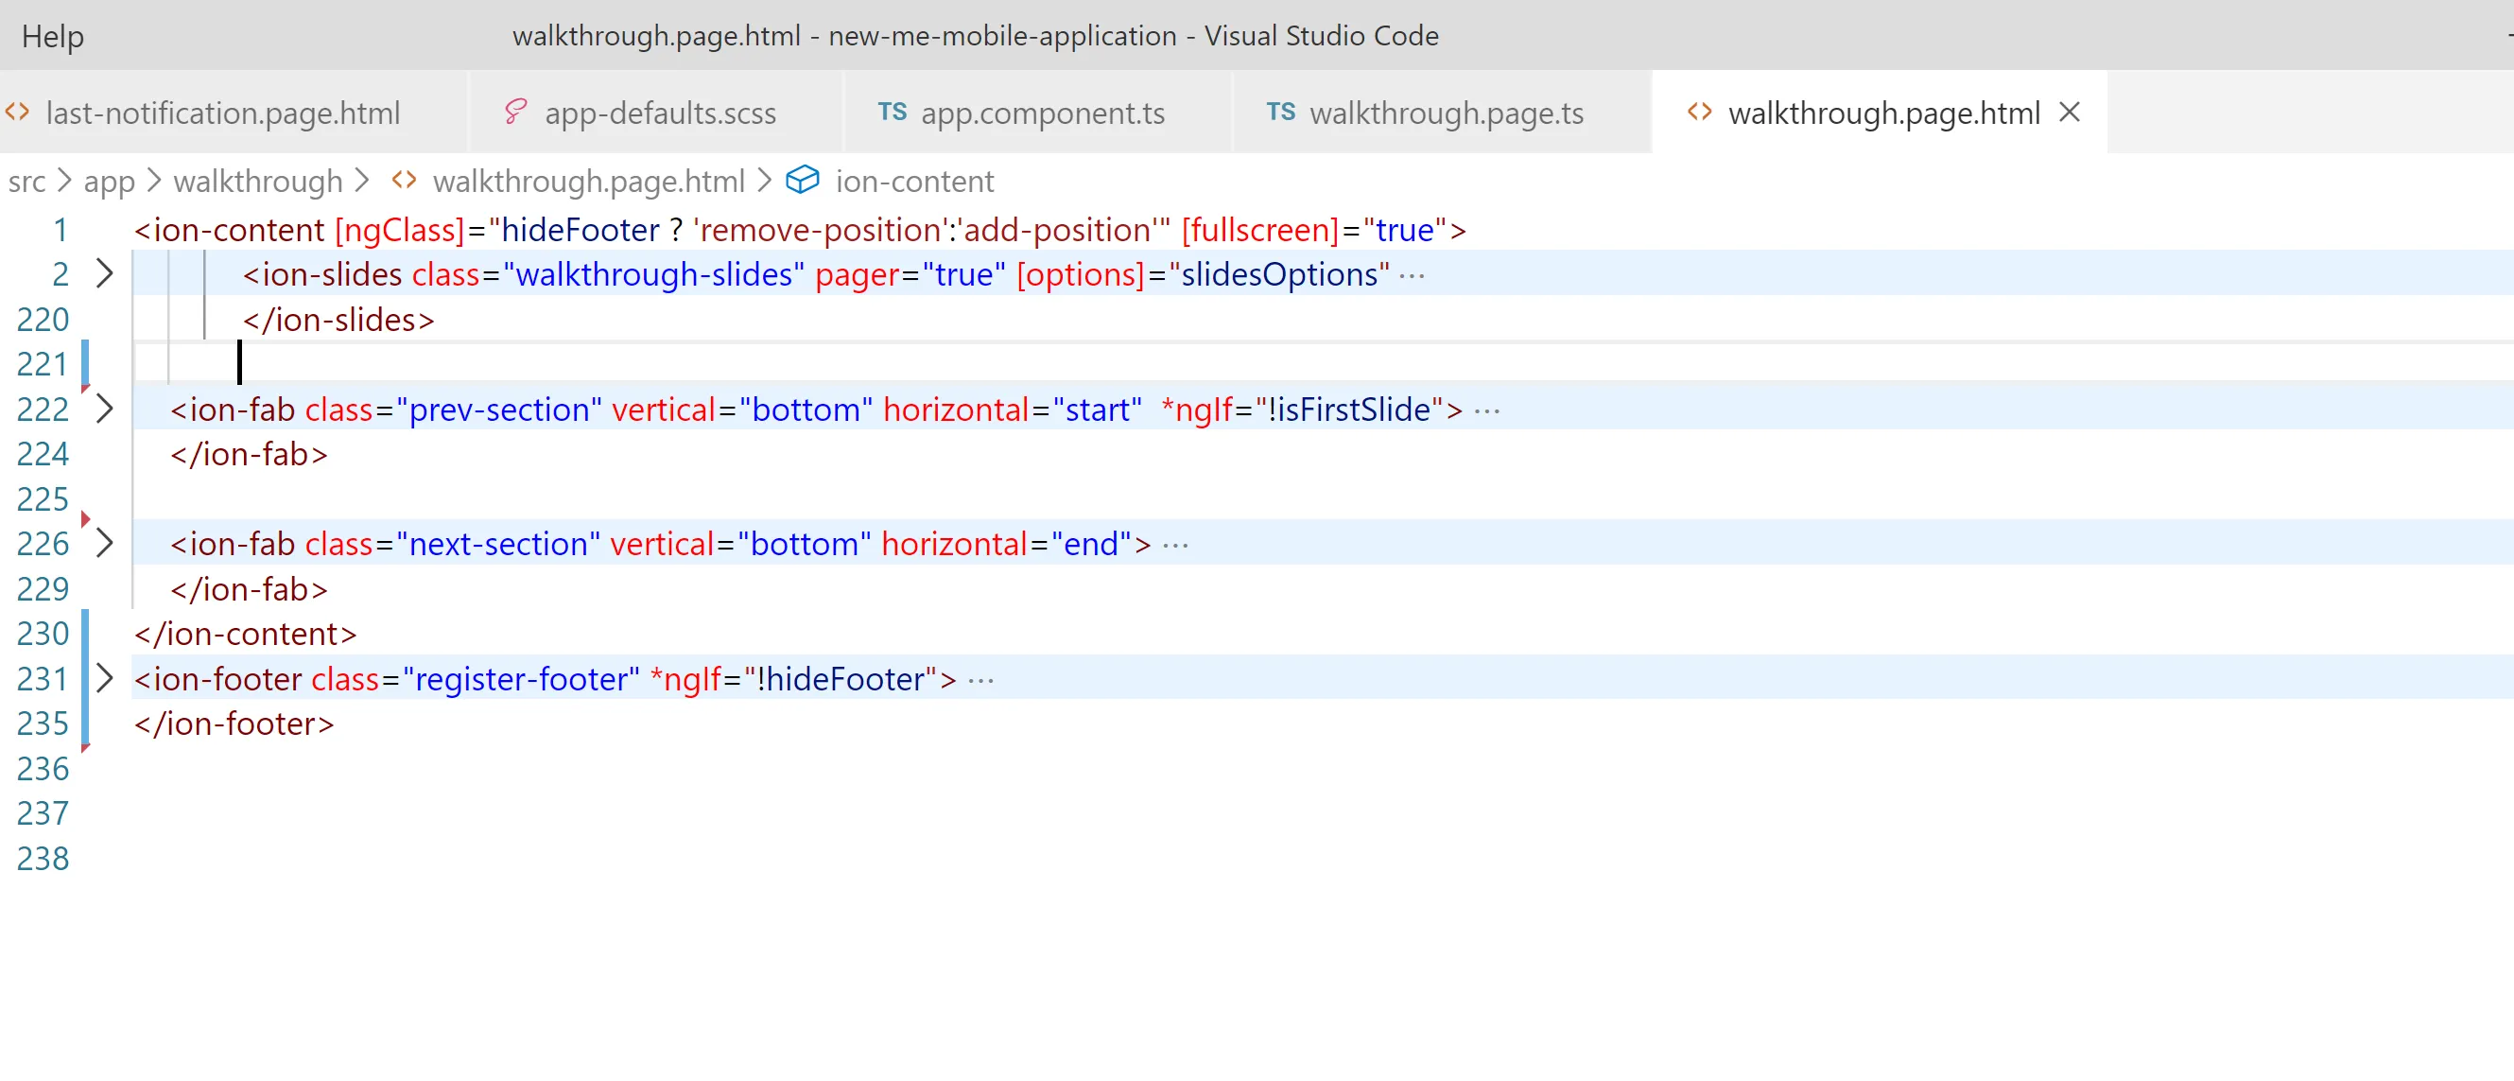The image size is (2514, 1081).
Task: Expand the folded prev-section ion-fab on line 222
Action: [104, 409]
